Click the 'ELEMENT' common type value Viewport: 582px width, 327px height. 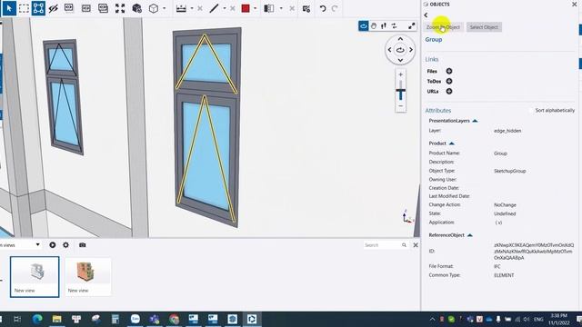(504, 275)
